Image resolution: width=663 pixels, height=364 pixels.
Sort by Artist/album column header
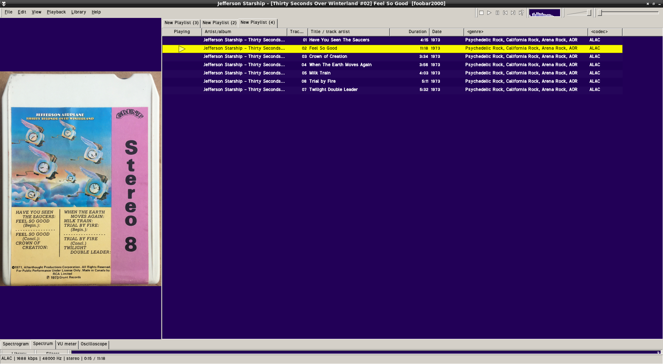(x=244, y=32)
